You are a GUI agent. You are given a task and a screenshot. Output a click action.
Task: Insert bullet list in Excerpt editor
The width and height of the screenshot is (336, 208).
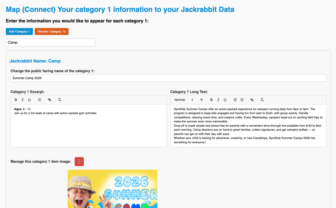[x=39, y=100]
